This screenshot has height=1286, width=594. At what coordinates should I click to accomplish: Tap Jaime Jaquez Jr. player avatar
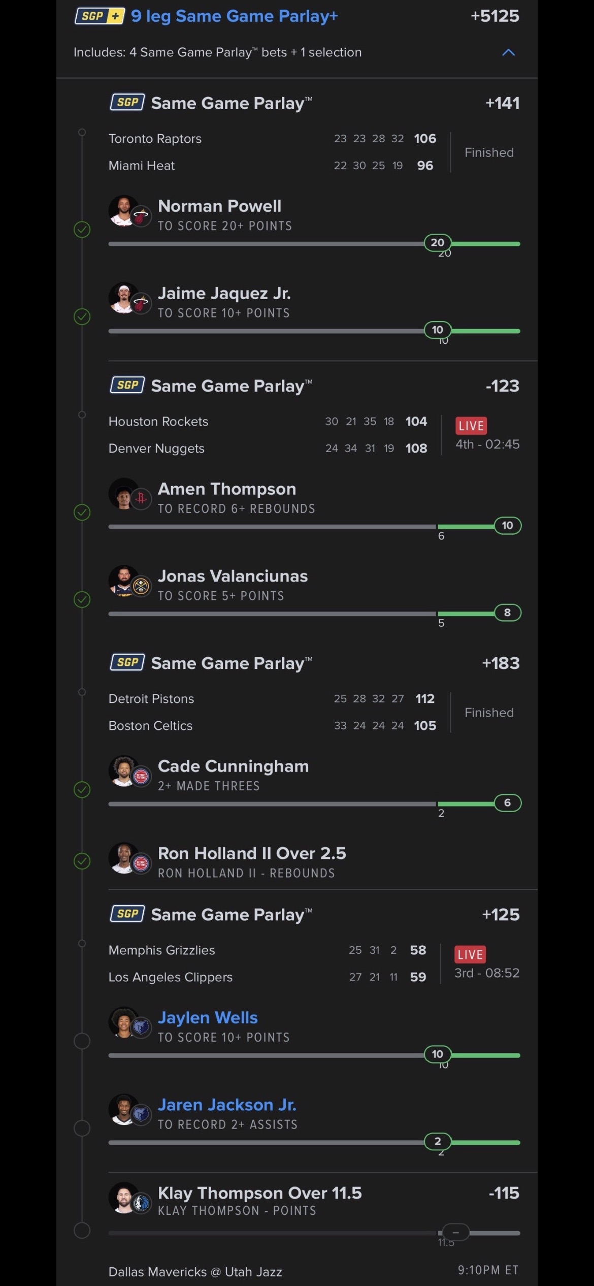pyautogui.click(x=123, y=298)
